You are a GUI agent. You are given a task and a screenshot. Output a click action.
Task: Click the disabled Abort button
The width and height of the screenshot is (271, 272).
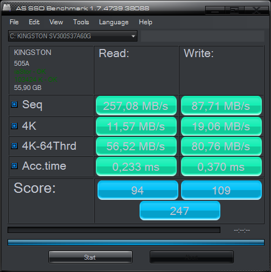pos(192,257)
